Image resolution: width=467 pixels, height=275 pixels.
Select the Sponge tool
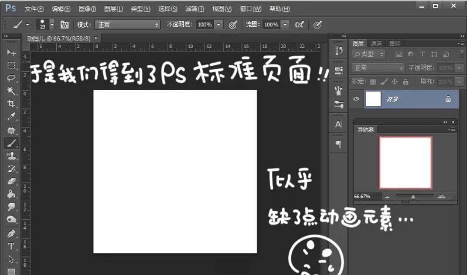(11, 219)
